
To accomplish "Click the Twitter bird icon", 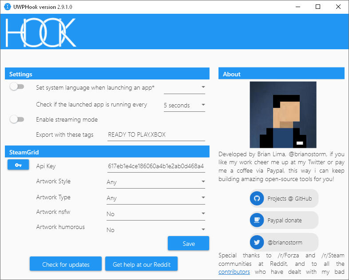I will coord(257,242).
